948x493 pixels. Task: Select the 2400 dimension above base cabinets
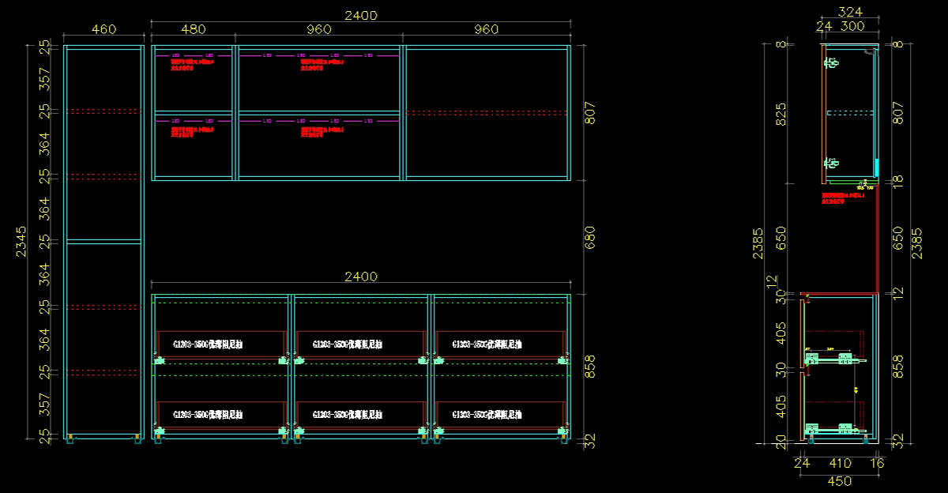pyautogui.click(x=360, y=277)
